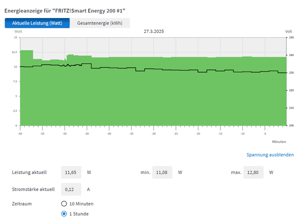Click the -30 tick on minutes axis
Screen dimensions: 303x218
(x=153, y=134)
